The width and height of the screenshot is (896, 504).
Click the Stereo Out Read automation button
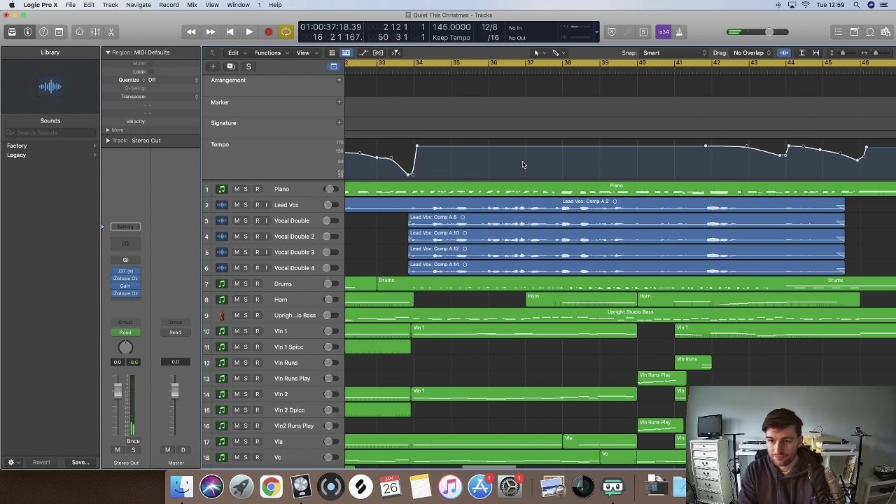click(125, 332)
